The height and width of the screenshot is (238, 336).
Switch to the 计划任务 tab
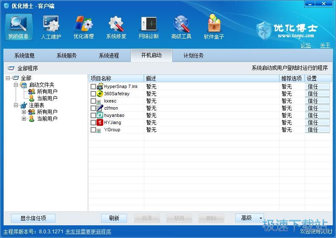pyautogui.click(x=193, y=56)
